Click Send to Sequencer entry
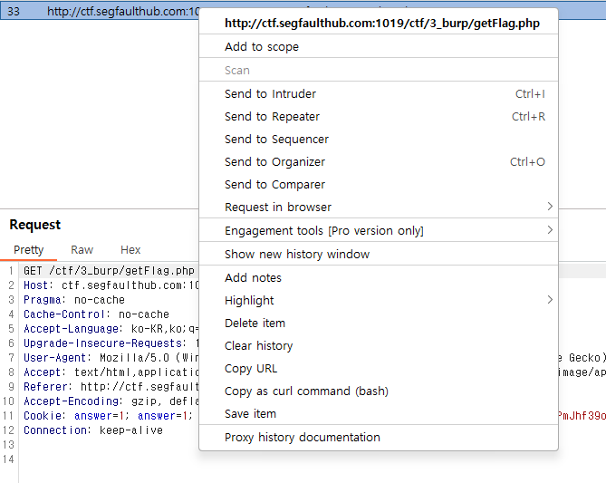 [x=276, y=140]
